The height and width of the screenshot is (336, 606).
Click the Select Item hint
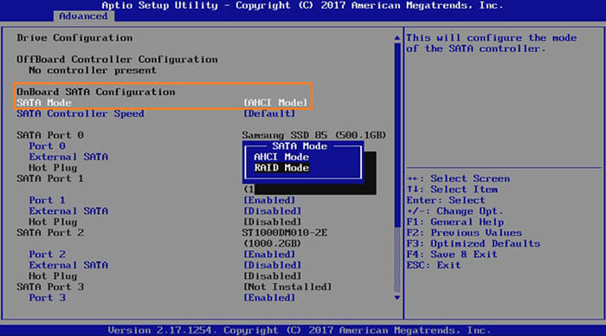[x=452, y=190]
